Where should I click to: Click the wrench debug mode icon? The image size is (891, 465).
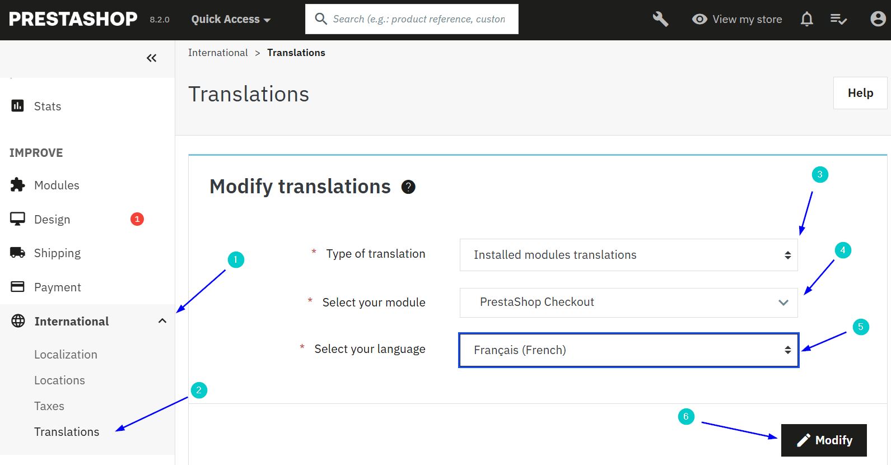[660, 19]
